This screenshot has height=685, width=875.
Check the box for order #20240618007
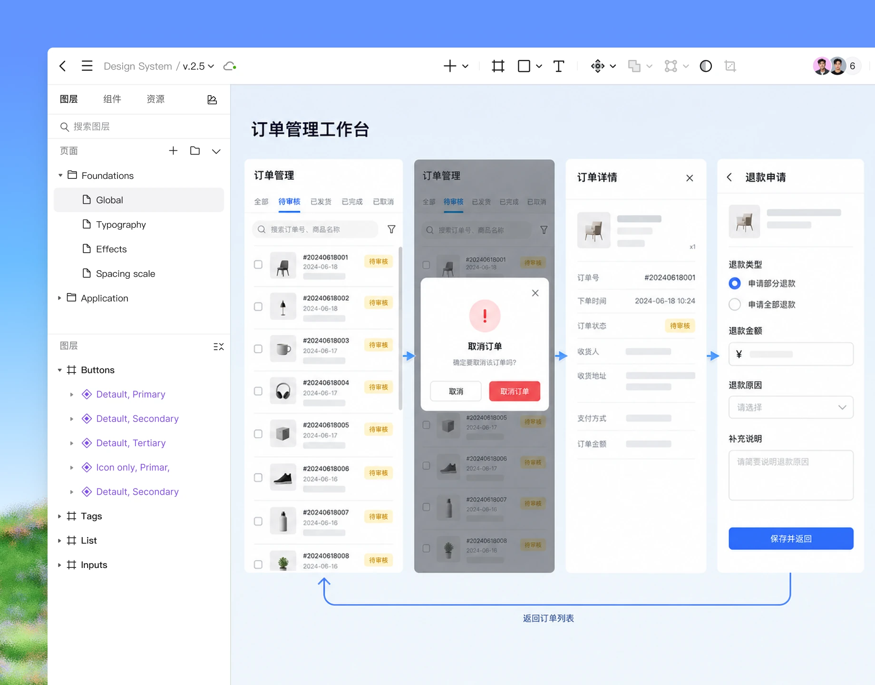tap(258, 521)
